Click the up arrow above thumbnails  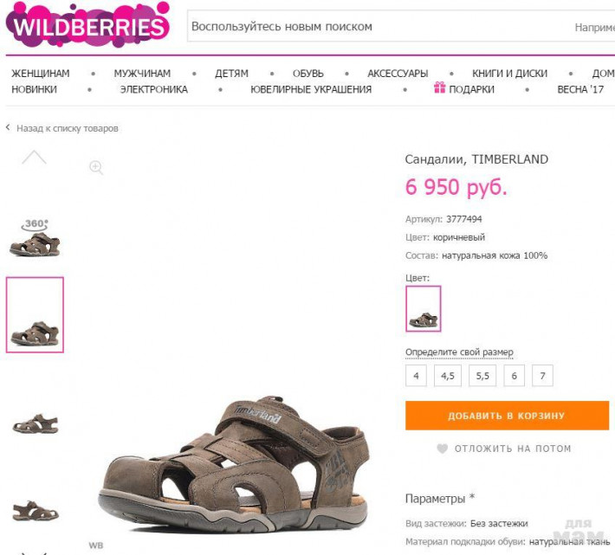pyautogui.click(x=34, y=158)
